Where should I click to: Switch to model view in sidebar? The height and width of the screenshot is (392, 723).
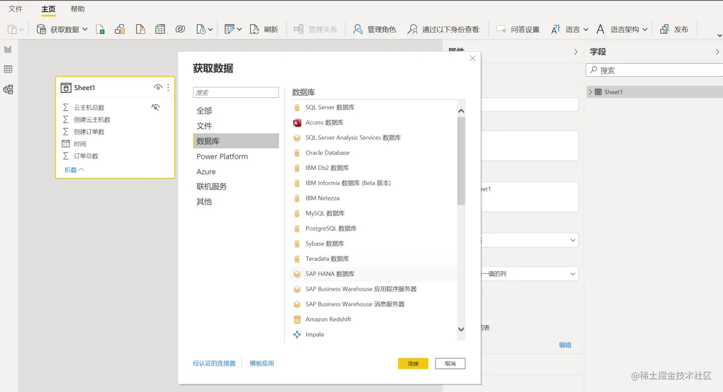point(8,89)
